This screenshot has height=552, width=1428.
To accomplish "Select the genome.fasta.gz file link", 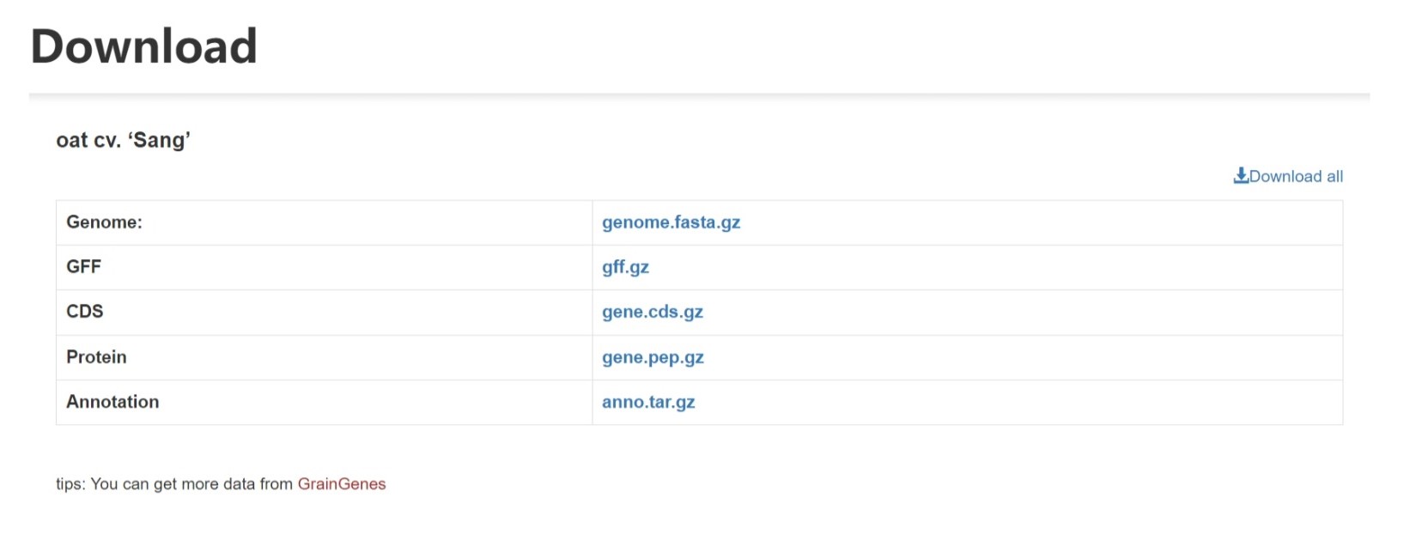I will (672, 221).
